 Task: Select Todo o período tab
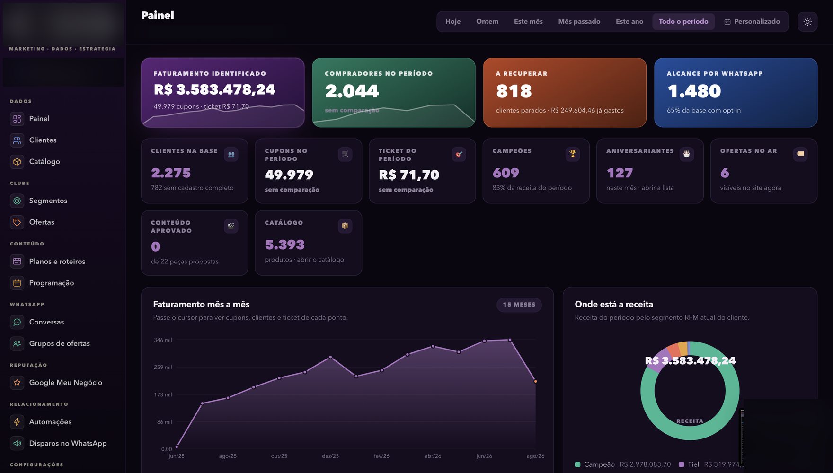tap(683, 22)
